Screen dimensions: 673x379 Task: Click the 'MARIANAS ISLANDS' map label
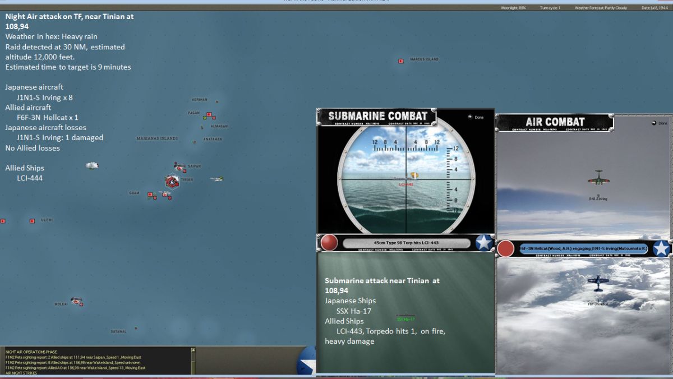(x=157, y=138)
